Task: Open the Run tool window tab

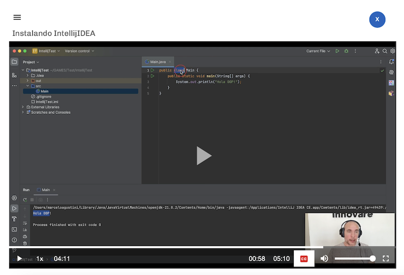Action: 26,190
